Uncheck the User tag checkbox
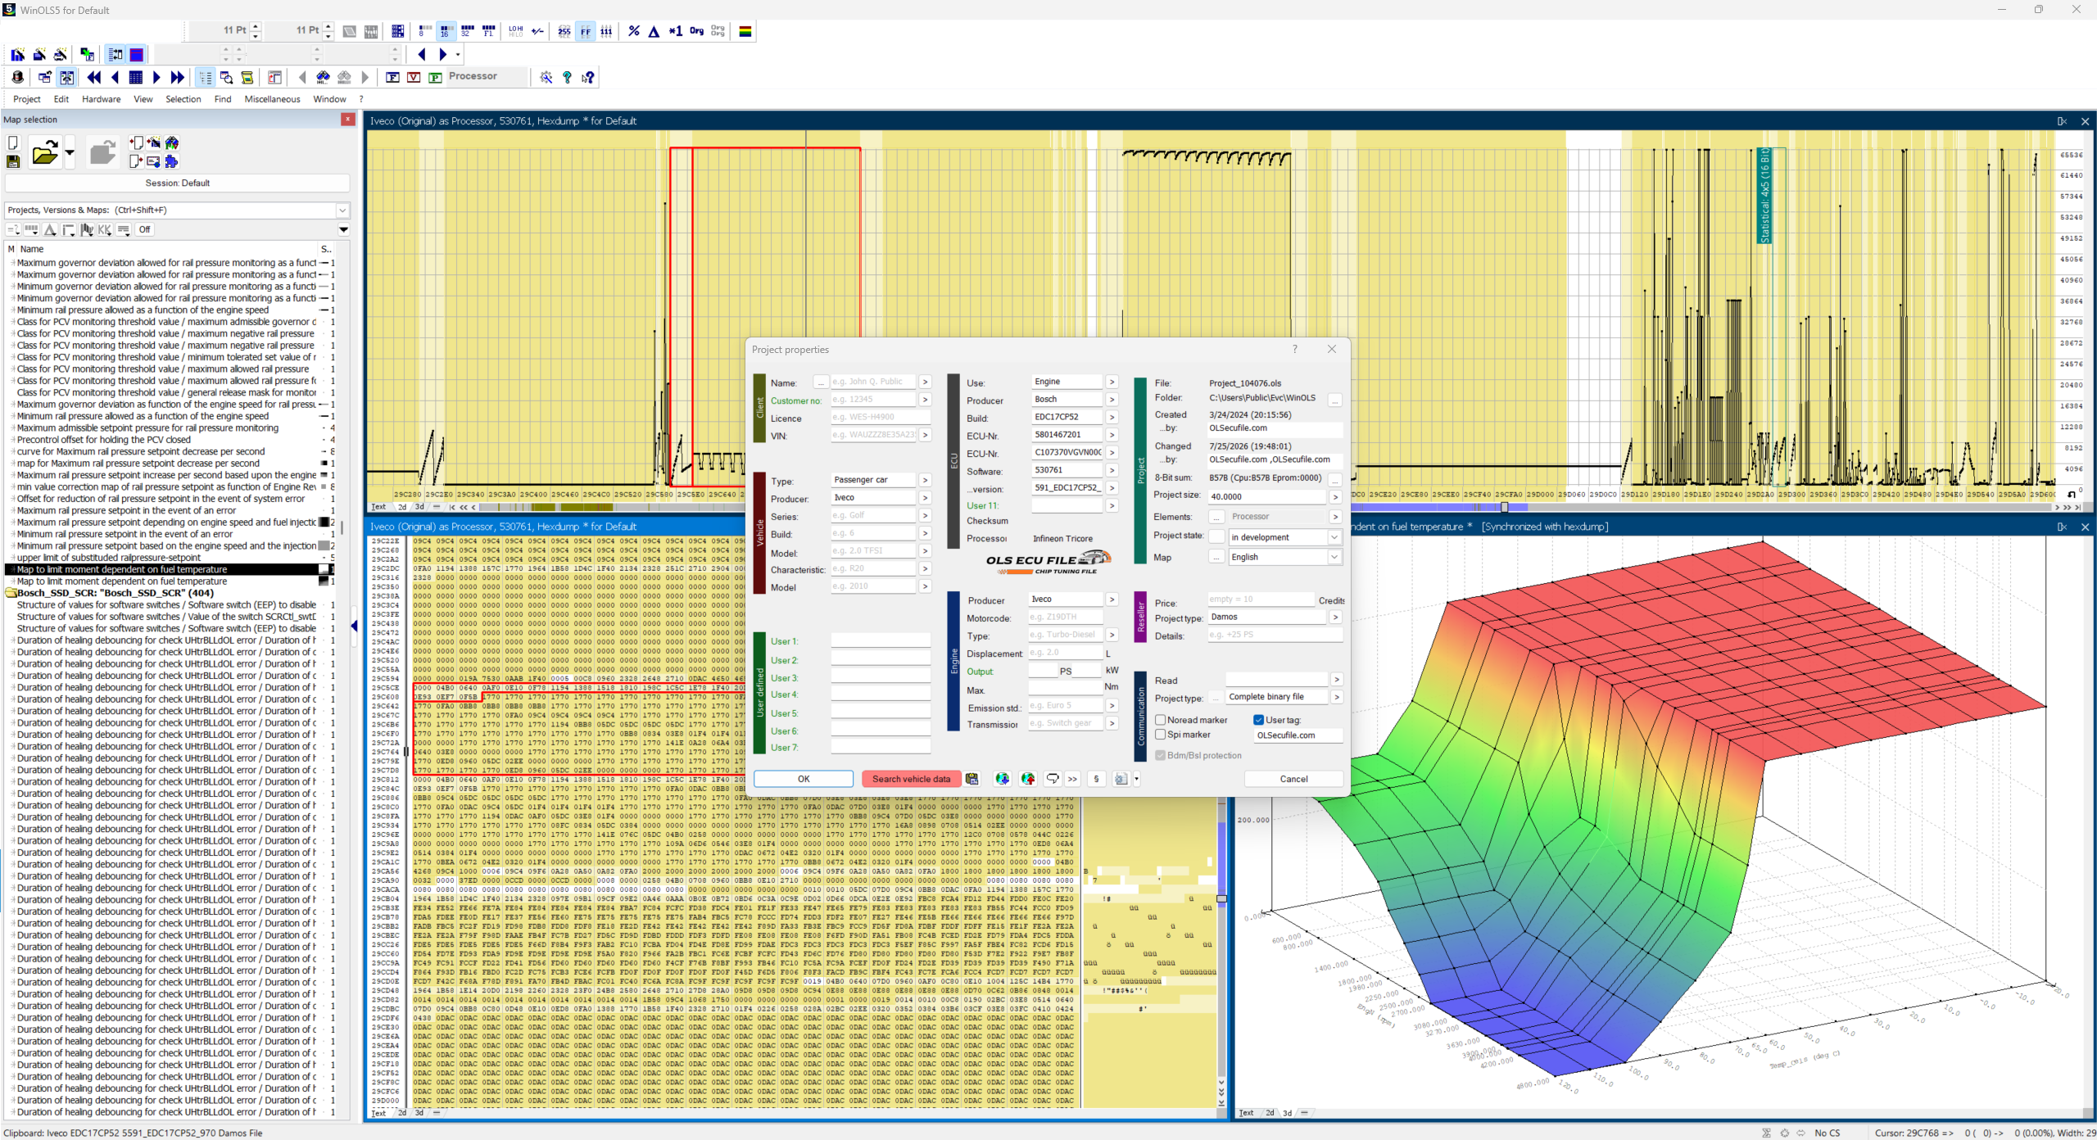 tap(1258, 720)
